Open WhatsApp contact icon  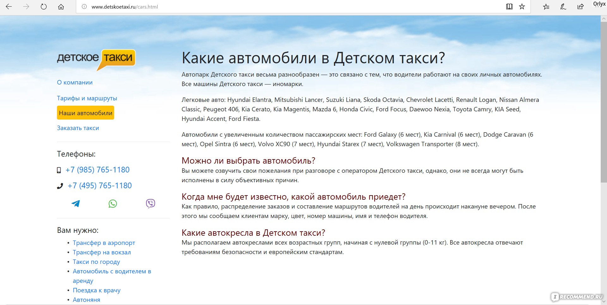coord(113,203)
